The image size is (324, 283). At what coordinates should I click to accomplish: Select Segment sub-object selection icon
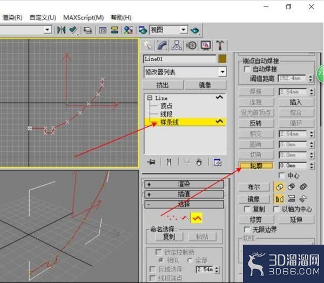pyautogui.click(x=184, y=218)
